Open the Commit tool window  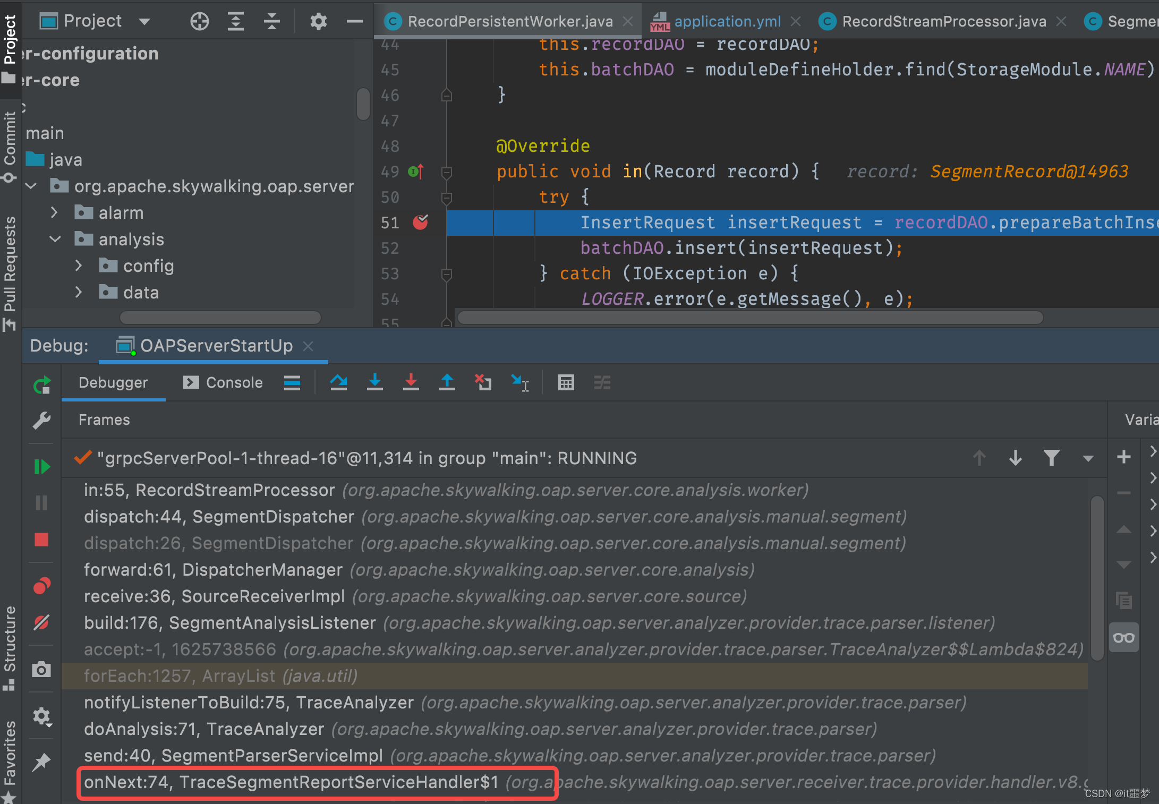tap(10, 146)
